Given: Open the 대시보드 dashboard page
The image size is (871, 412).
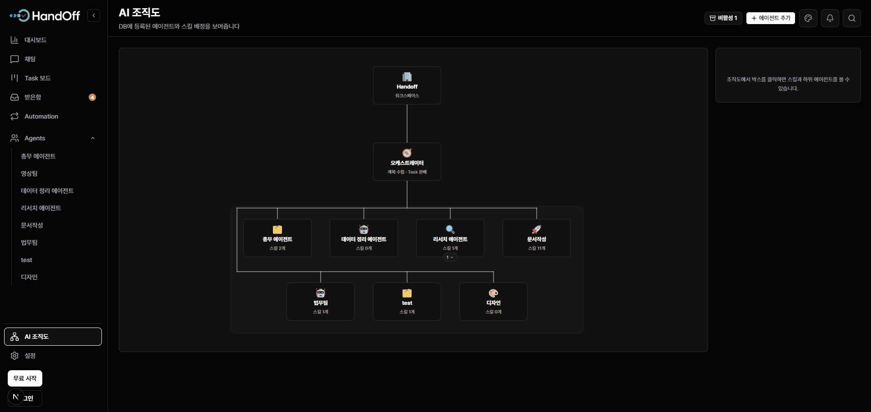Looking at the screenshot, I should click(x=53, y=40).
